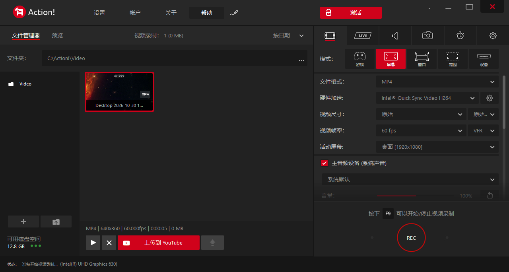Select the 范围 area recording mode
509x272 pixels.
tap(453, 59)
